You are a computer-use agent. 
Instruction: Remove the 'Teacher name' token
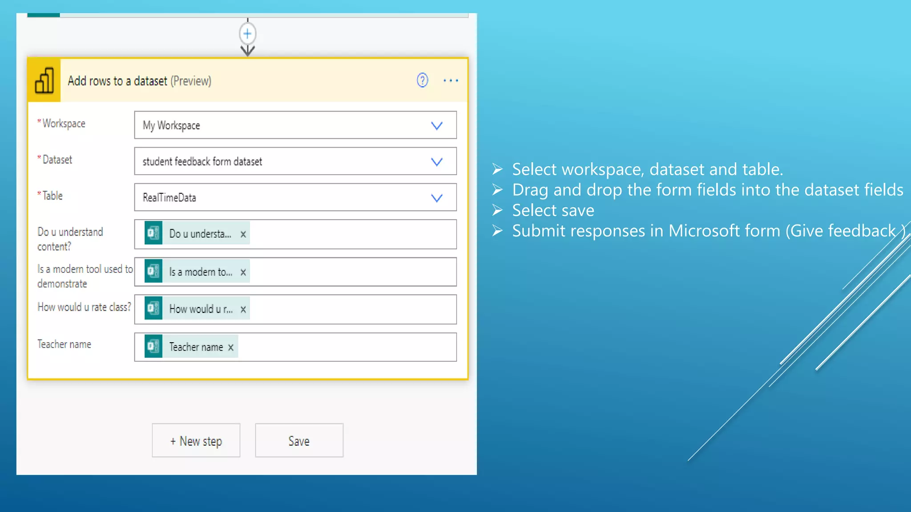[x=231, y=348]
